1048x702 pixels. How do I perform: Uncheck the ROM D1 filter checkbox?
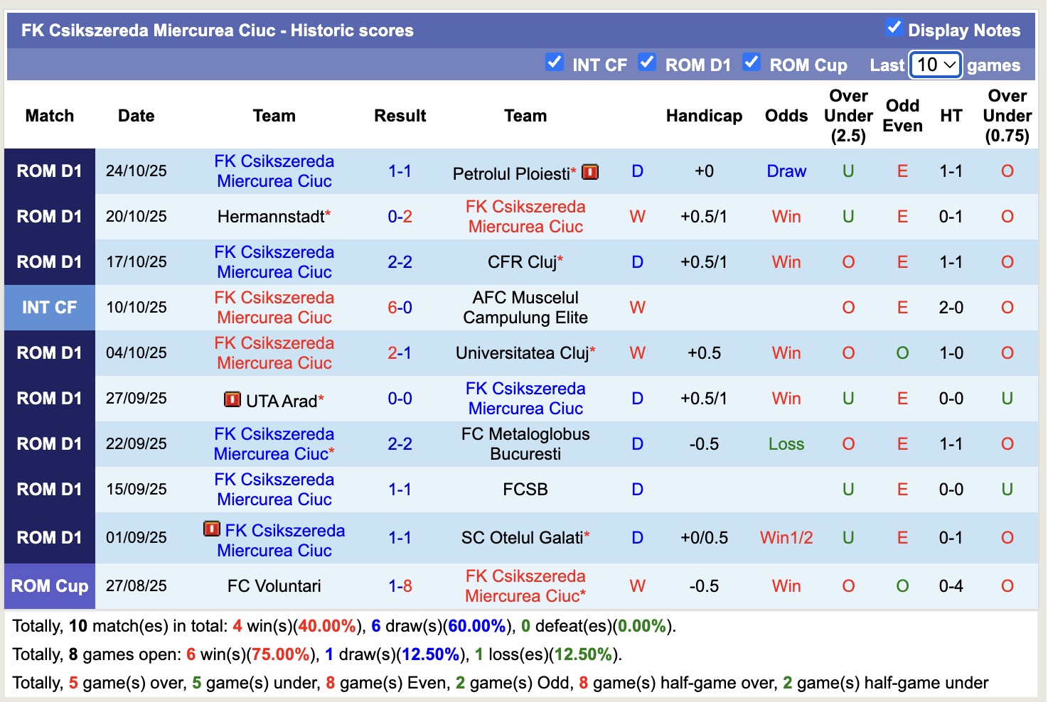(x=646, y=63)
